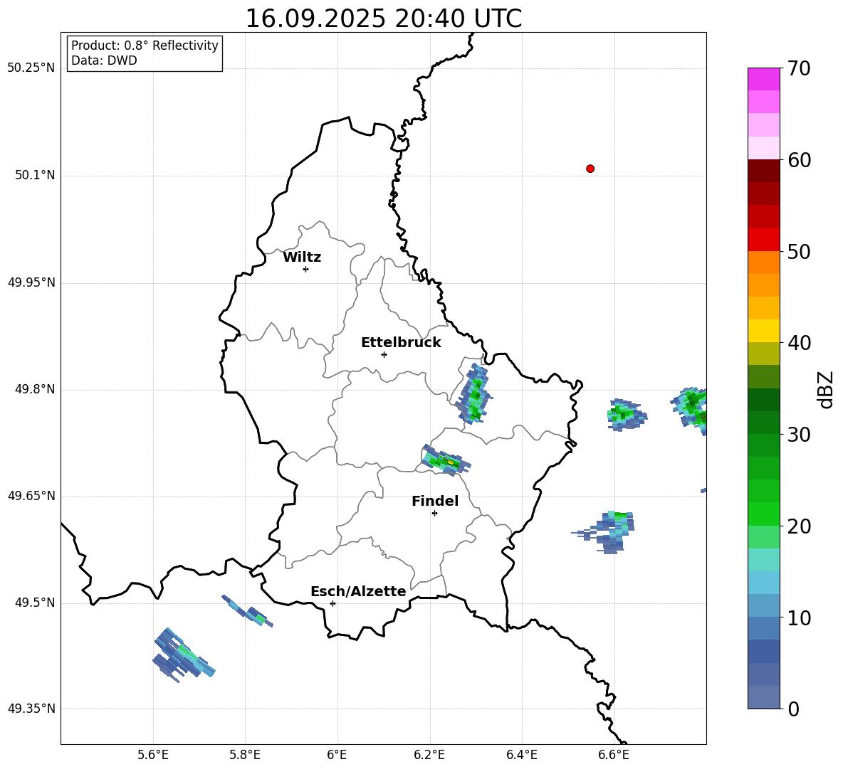Viewport: 843px width, 769px height.
Task: Click the dark red colorbar segment below 60
Action: tap(763, 171)
